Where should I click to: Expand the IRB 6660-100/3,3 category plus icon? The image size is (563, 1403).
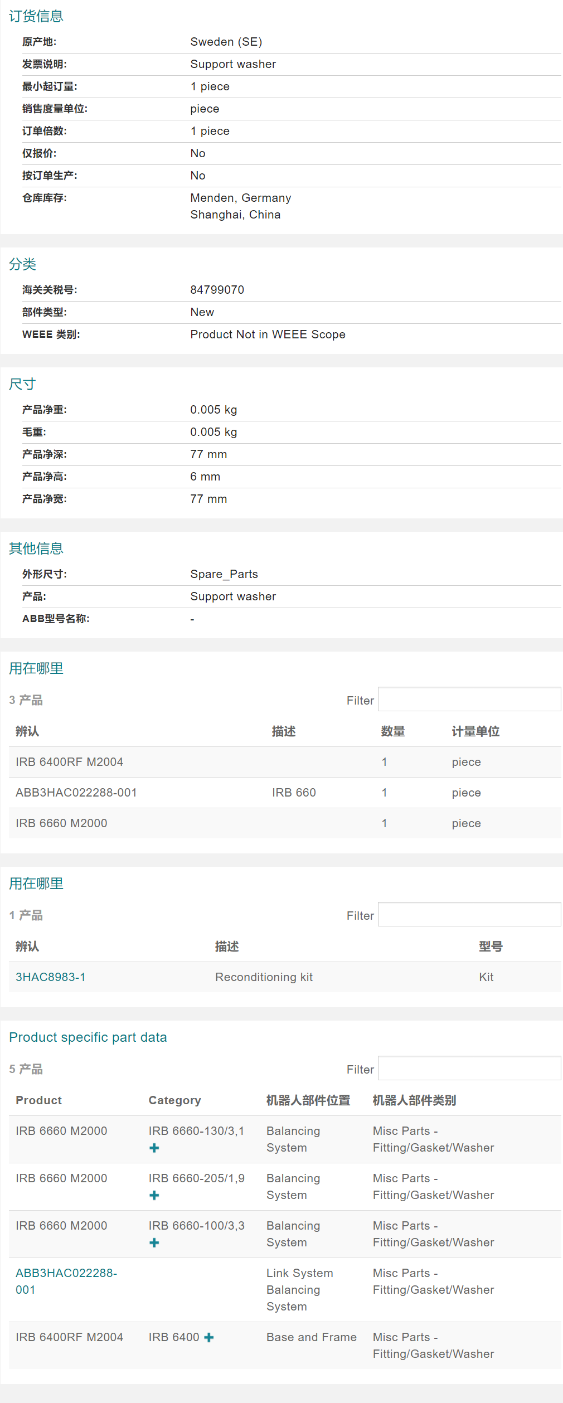(154, 1242)
